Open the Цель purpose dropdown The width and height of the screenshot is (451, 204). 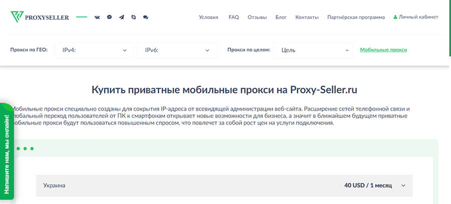[314, 50]
